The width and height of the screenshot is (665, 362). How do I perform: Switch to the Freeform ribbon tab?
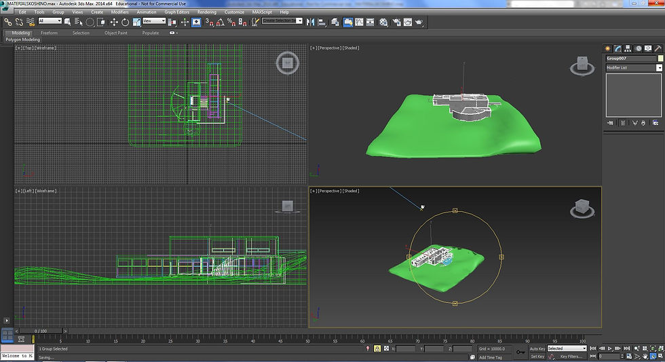(x=49, y=33)
